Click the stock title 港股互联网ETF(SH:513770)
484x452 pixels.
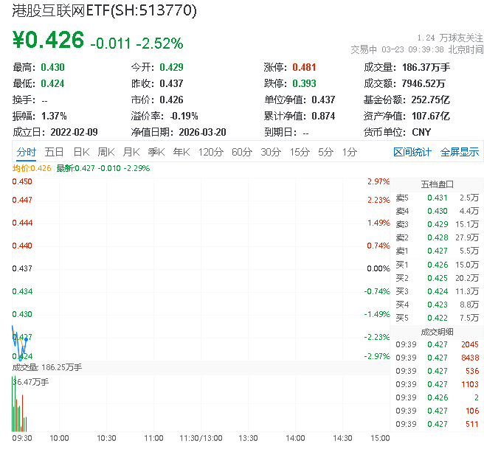pyautogui.click(x=104, y=12)
